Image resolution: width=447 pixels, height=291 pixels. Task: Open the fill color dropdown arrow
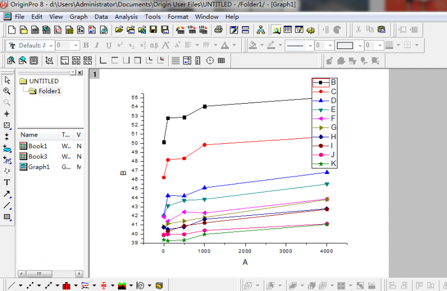(x=261, y=45)
